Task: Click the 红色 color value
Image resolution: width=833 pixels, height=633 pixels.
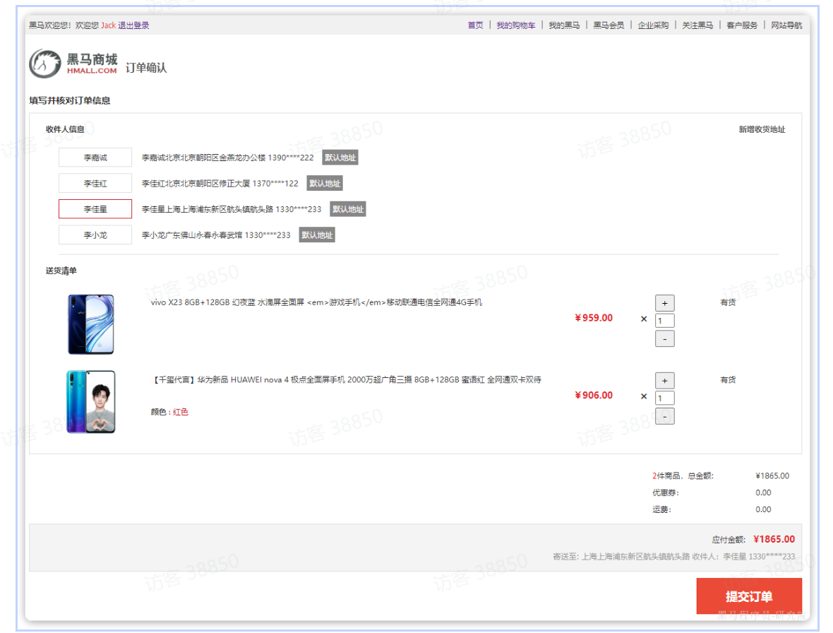Action: (181, 412)
